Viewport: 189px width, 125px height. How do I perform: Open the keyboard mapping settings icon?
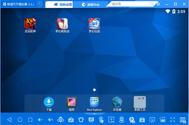183,120
